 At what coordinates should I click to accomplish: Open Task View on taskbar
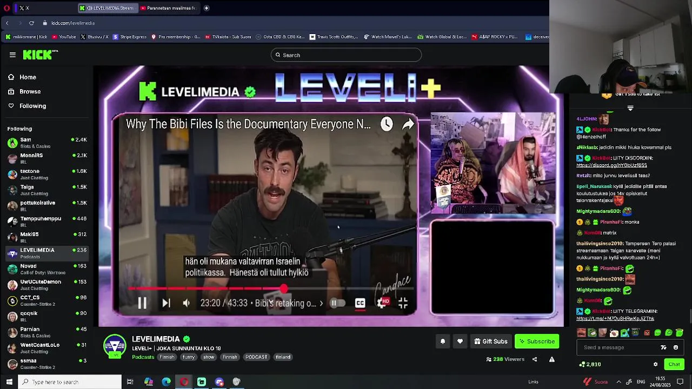click(130, 382)
